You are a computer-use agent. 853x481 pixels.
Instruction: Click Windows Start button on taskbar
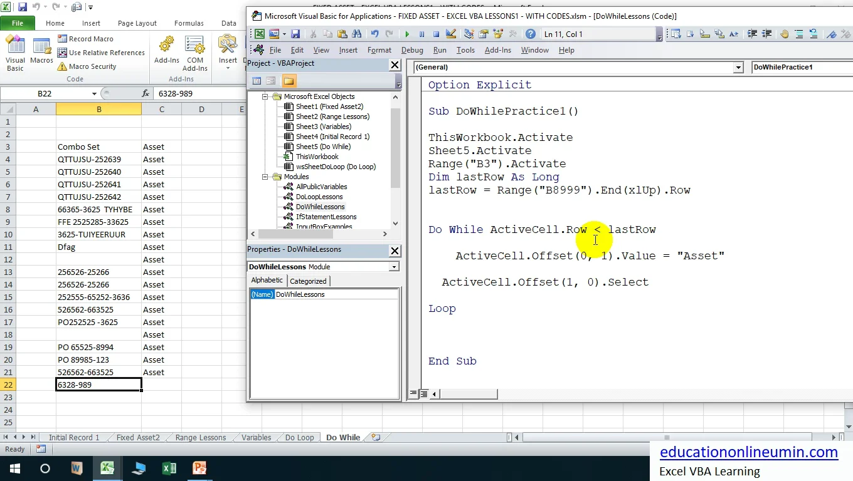coord(14,468)
